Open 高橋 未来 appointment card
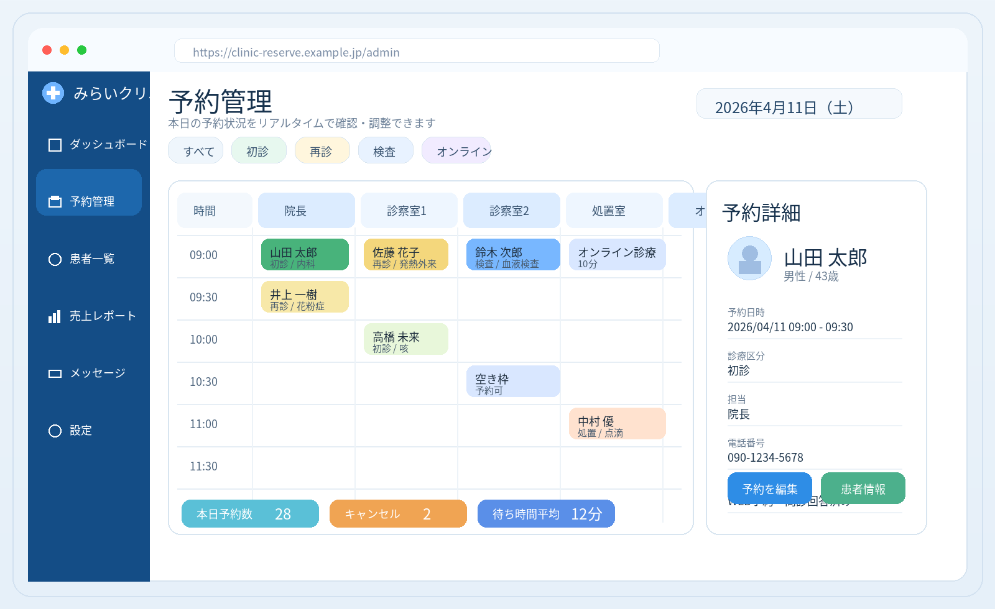The height and width of the screenshot is (609, 995). coord(406,339)
